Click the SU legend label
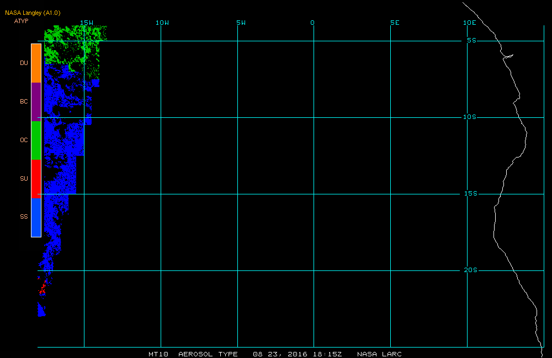Image resolution: width=552 pixels, height=358 pixels. point(24,178)
